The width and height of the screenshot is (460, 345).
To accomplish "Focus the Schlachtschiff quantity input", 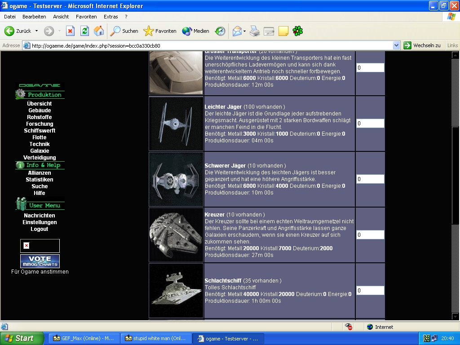I will 370,291.
